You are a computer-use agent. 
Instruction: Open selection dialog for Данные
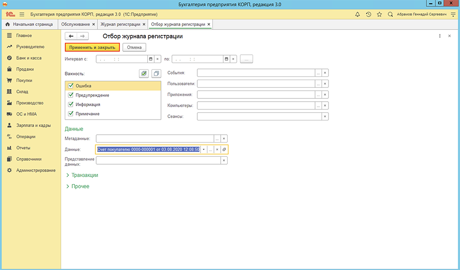tap(210, 149)
